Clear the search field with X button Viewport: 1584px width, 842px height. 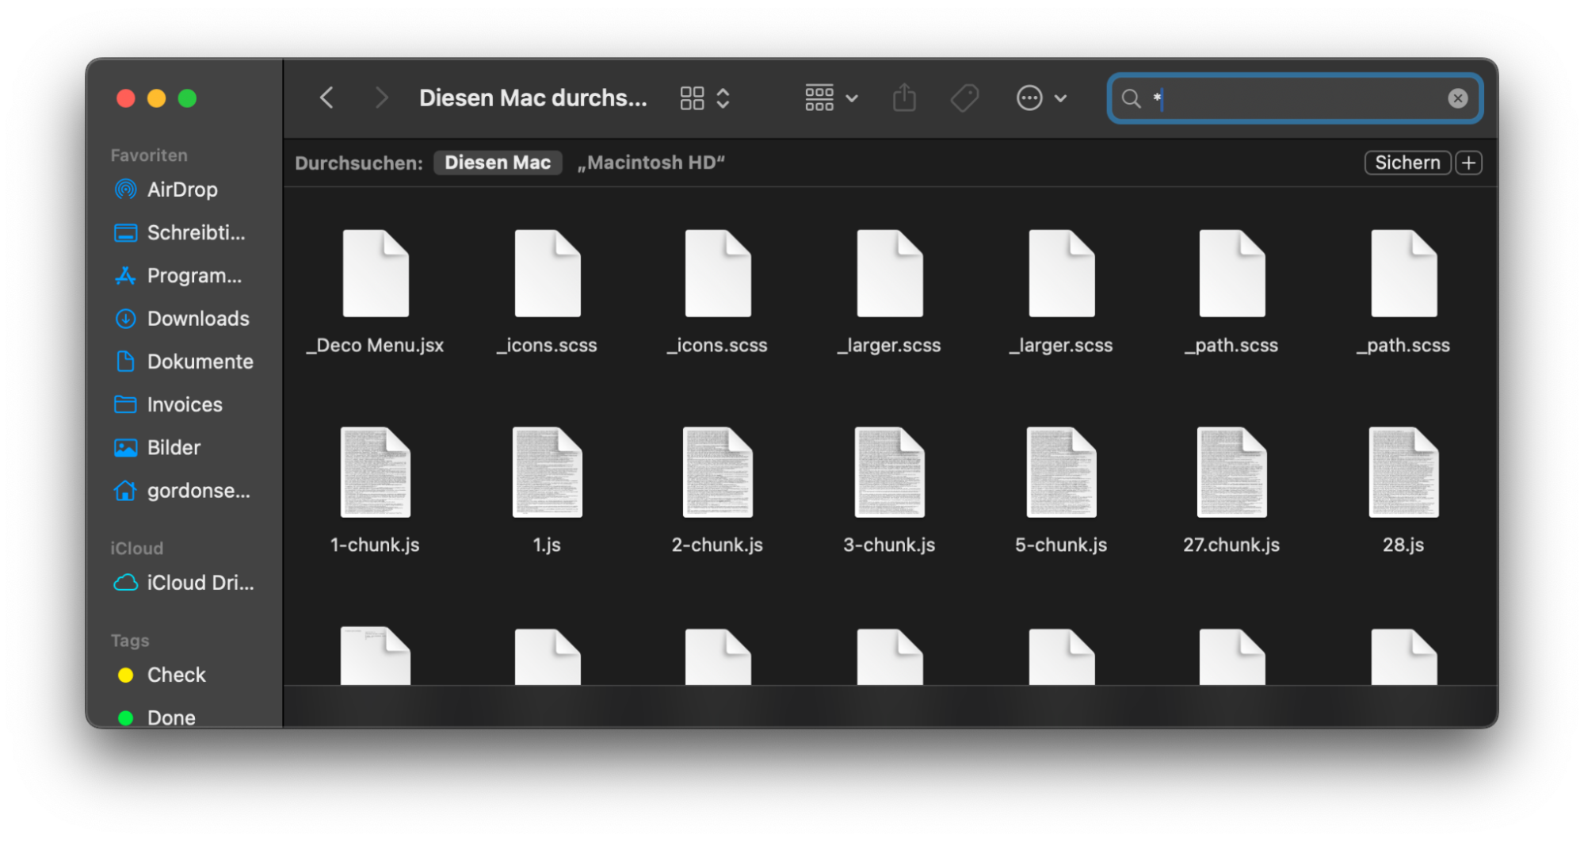(1457, 98)
